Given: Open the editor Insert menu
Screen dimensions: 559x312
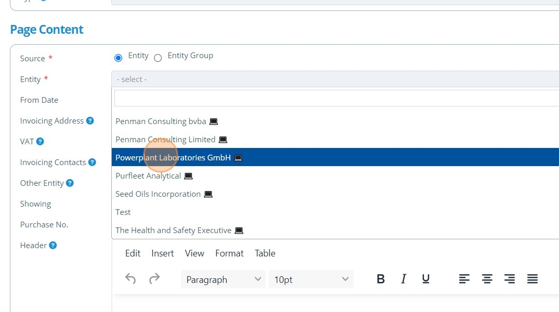Looking at the screenshot, I should [x=163, y=253].
